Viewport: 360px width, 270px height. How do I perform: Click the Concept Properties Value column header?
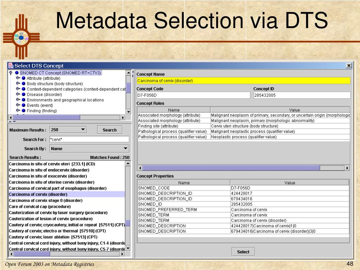tap(290, 183)
